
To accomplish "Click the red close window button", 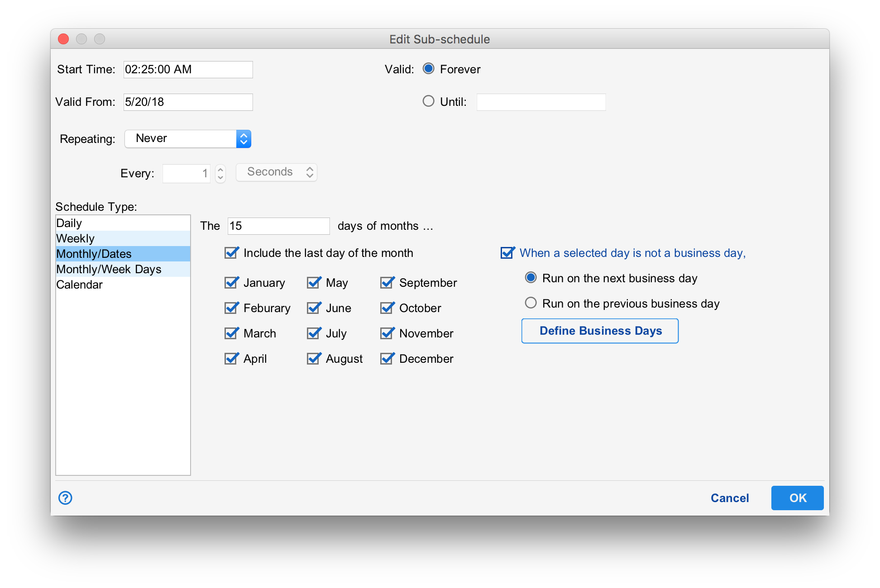I will [x=63, y=39].
